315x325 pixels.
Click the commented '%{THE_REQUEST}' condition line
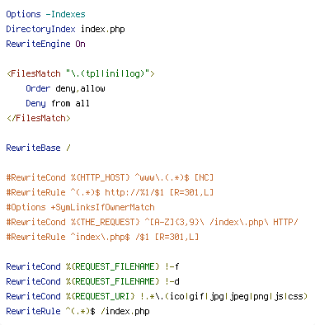152,222
